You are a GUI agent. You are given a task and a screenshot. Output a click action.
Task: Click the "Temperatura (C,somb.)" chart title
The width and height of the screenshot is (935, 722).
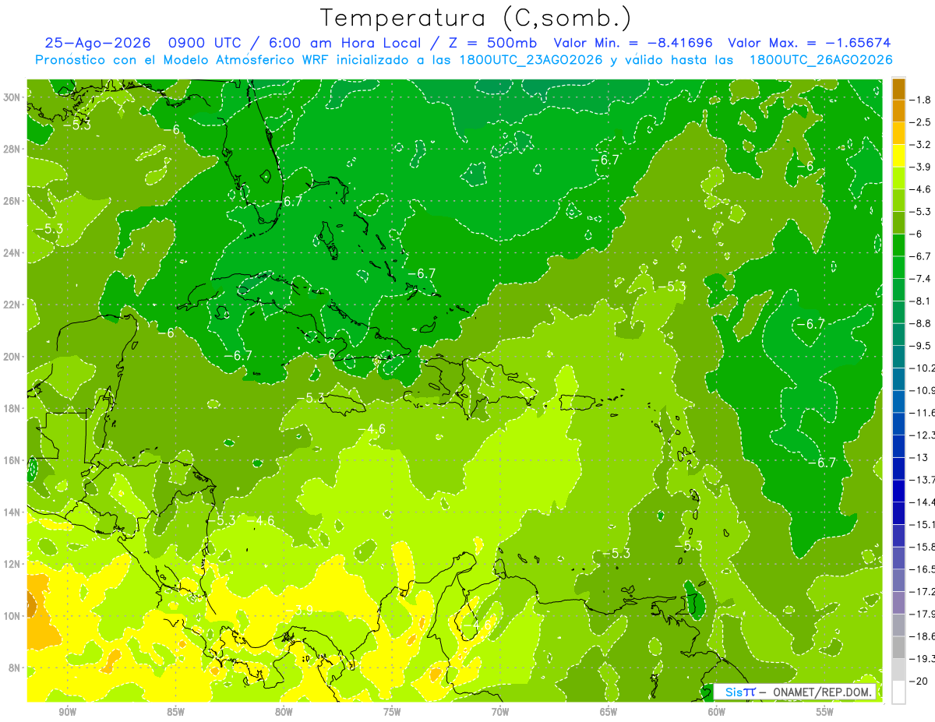pyautogui.click(x=476, y=18)
